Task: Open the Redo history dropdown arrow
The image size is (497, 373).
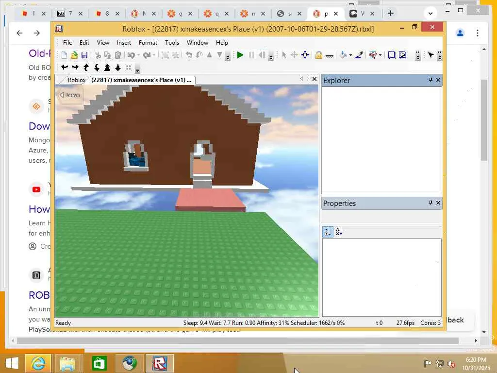Action: pos(154,55)
